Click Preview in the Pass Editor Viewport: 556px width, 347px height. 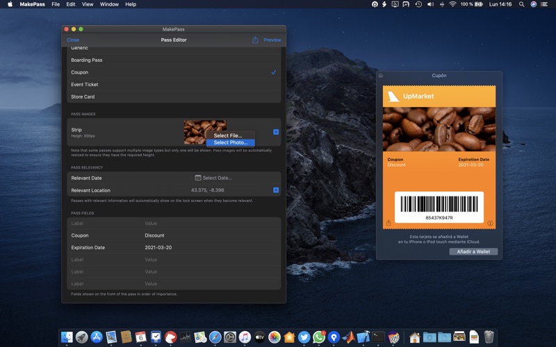click(x=272, y=40)
